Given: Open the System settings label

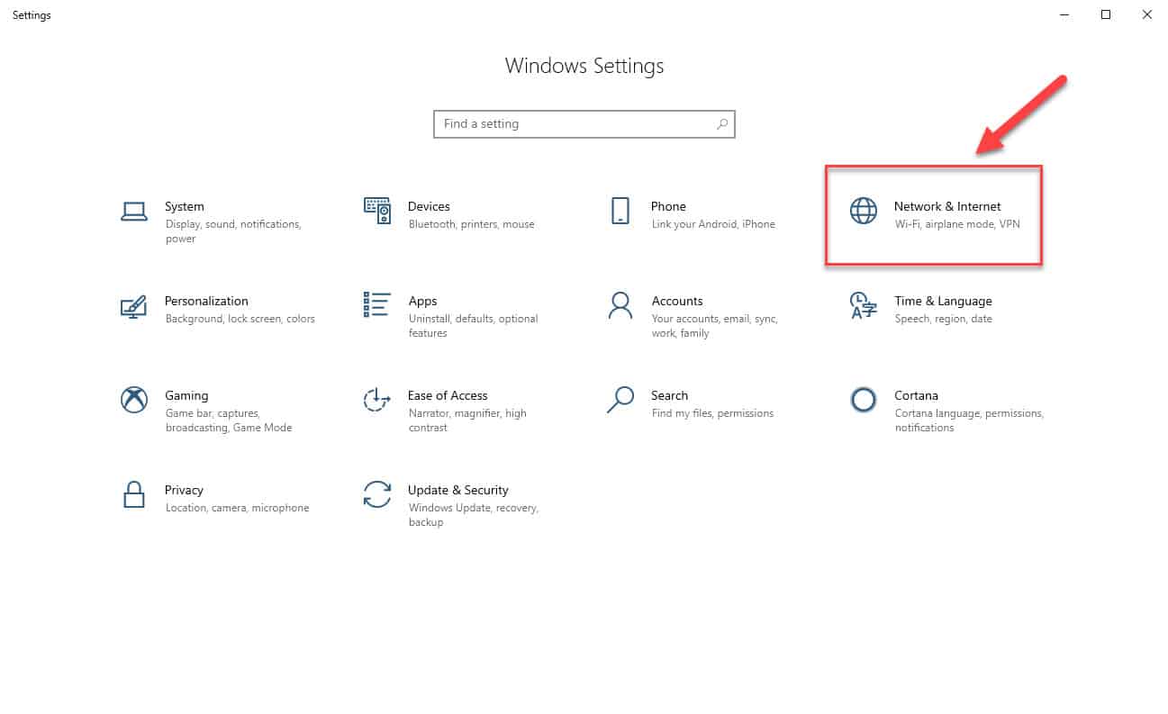Looking at the screenshot, I should pos(185,206).
